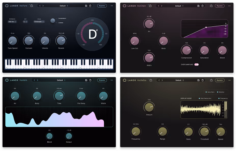Click the Compression knob in VoxChain
This screenshot has height=151, width=236.
186,50
